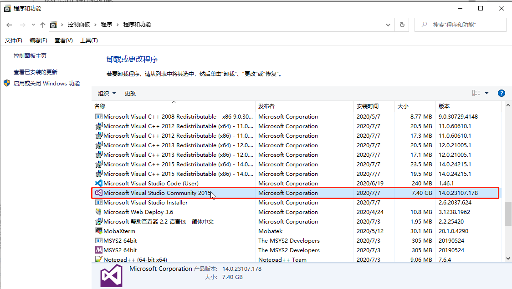Viewport: 512px width, 289px height.
Task: Click the 更改 button
Action: [x=130, y=94]
